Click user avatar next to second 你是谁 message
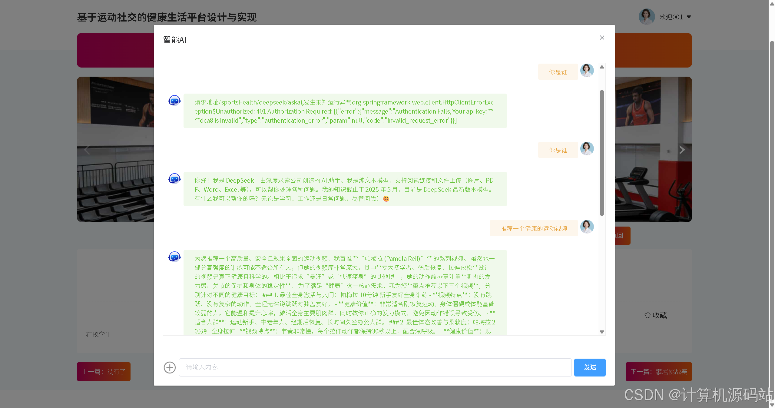The image size is (775, 408). click(587, 148)
